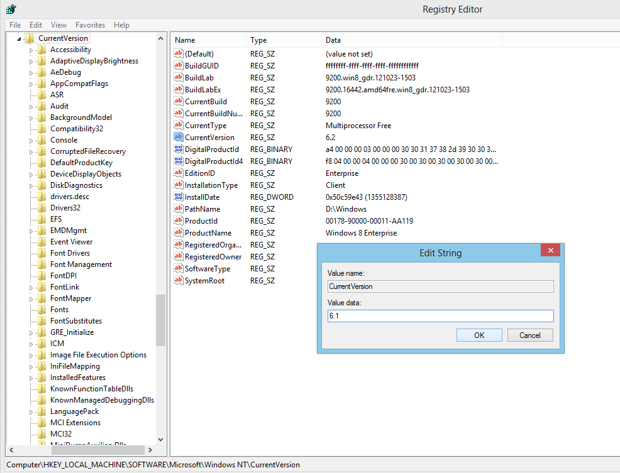Confirm the Edit String dialog with OK
Image resolution: width=620 pixels, height=473 pixels.
479,335
